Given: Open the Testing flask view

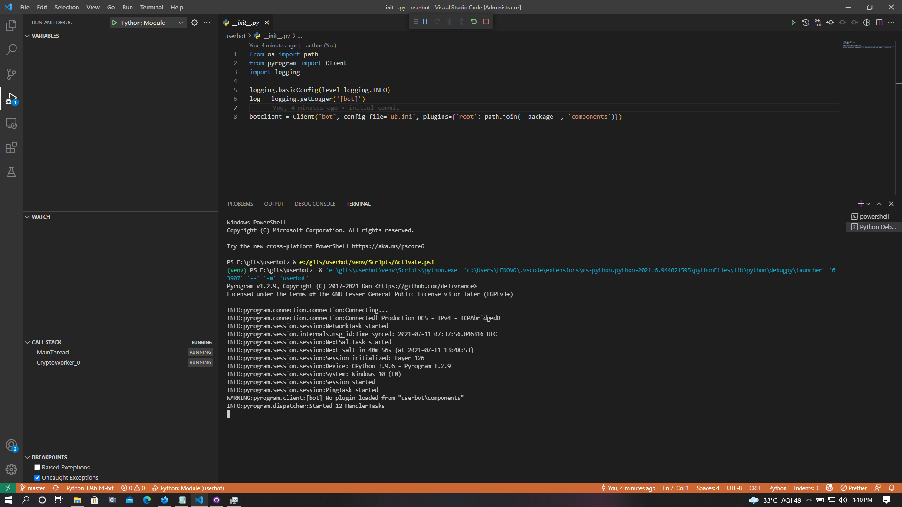Looking at the screenshot, I should coord(11,172).
